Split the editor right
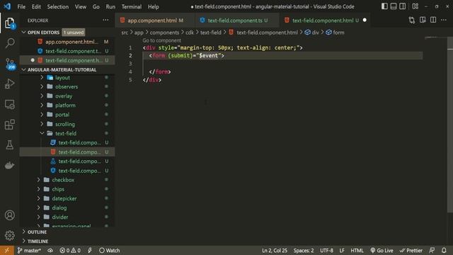The width and height of the screenshot is (453, 255). (433, 20)
